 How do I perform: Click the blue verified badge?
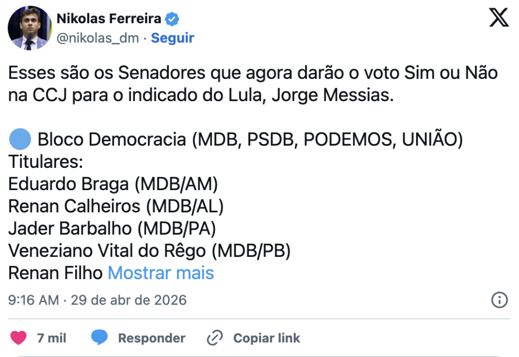(x=173, y=19)
